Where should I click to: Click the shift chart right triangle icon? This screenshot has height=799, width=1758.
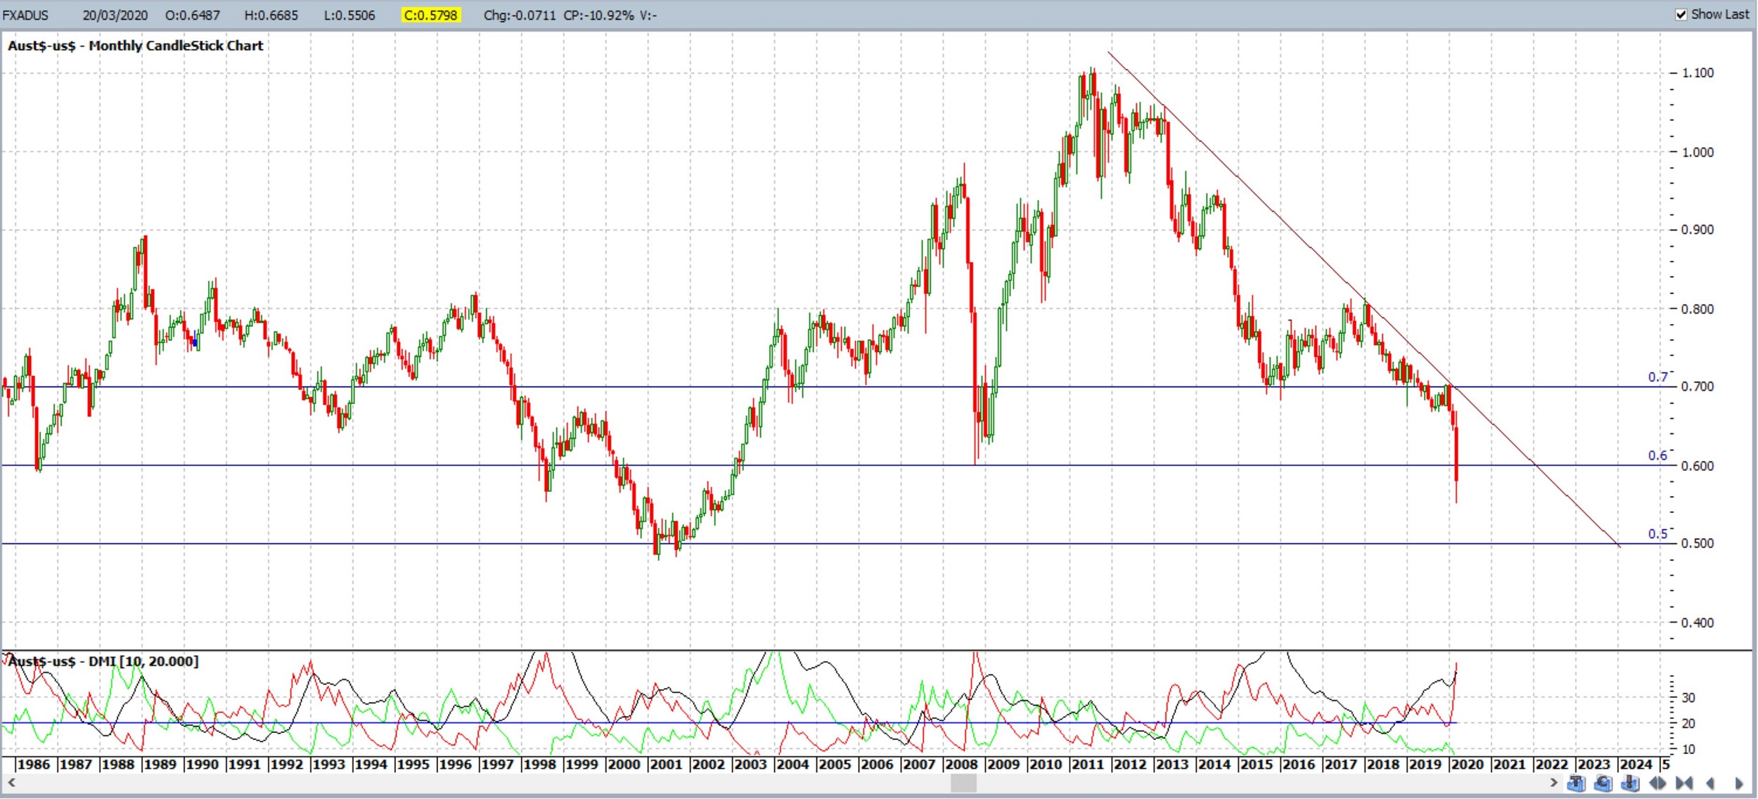[x=1738, y=784]
